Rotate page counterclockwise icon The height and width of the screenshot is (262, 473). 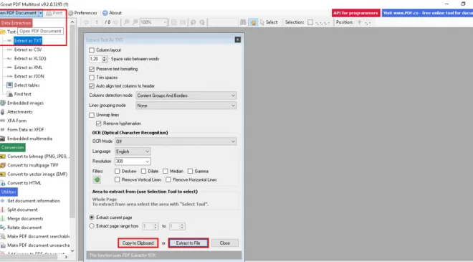(x=193, y=22)
